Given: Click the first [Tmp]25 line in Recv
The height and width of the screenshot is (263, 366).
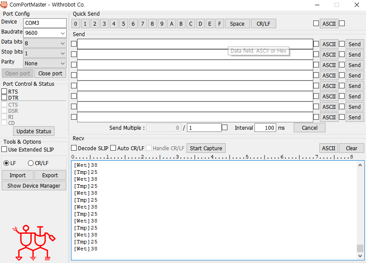Looking at the screenshot, I should pyautogui.click(x=86, y=172).
